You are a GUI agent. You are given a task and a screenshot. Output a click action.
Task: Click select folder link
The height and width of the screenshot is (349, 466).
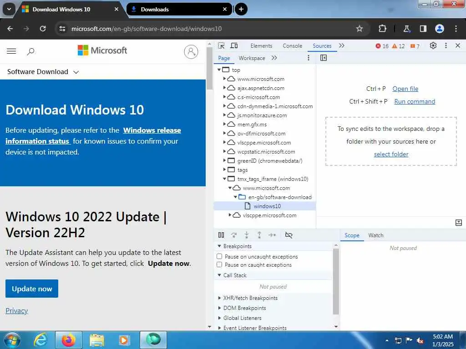coord(391,155)
